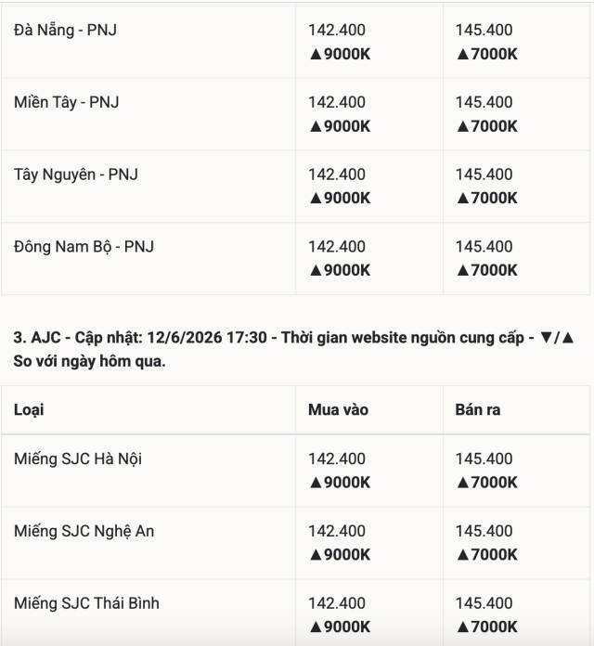Click Đà Nẵng buy price 142.400
Viewport: 594px width, 646px height.
(337, 30)
